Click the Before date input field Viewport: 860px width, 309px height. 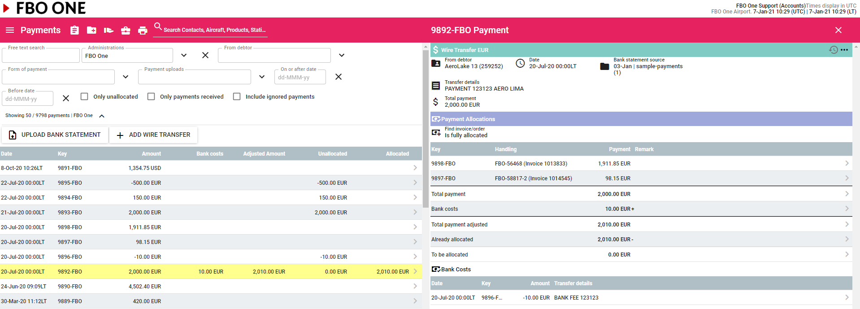28,99
